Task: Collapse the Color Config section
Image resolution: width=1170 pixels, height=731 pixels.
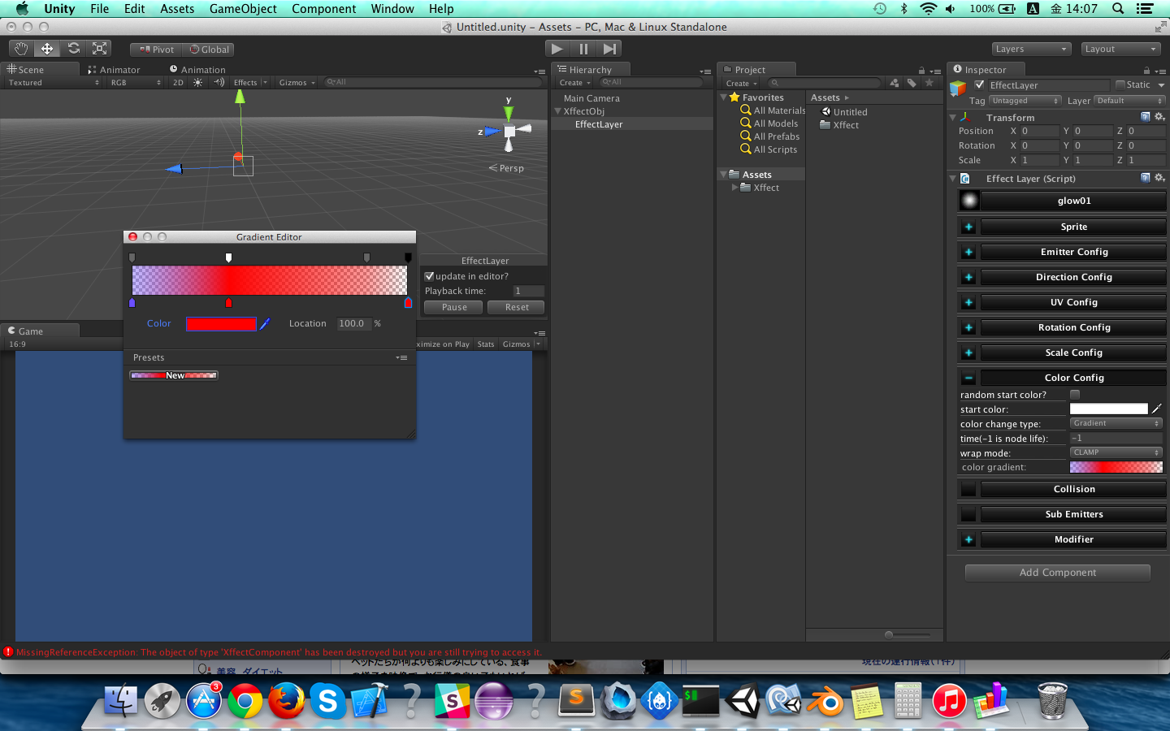Action: [968, 378]
